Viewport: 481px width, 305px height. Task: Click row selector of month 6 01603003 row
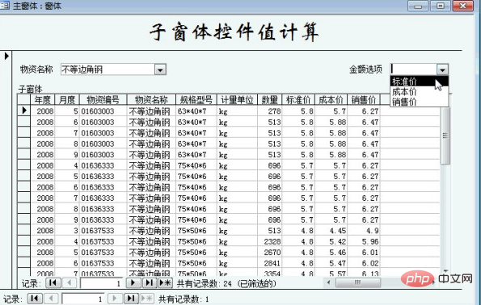[x=24, y=122]
